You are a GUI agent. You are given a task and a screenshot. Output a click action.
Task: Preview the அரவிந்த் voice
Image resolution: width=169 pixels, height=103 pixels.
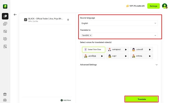click(102, 56)
